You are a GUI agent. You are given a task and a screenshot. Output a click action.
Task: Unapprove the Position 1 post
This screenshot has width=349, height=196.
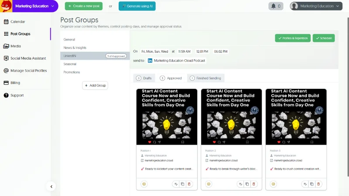click(144, 184)
